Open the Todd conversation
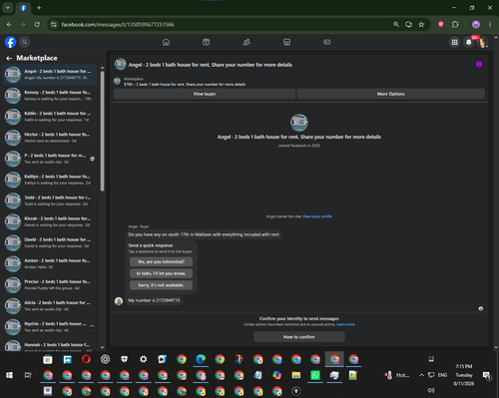499x398 pixels. click(x=50, y=200)
